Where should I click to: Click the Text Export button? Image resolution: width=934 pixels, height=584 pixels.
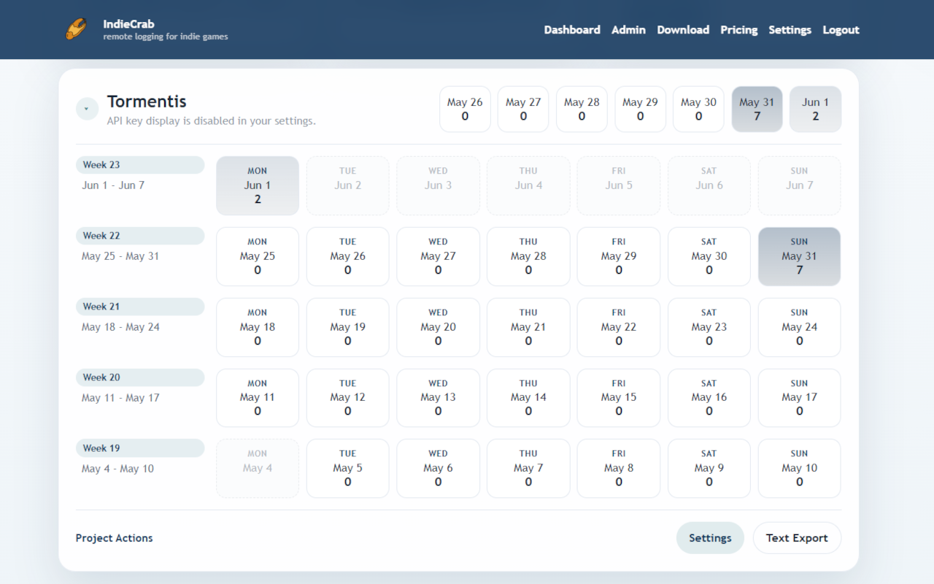(x=797, y=538)
